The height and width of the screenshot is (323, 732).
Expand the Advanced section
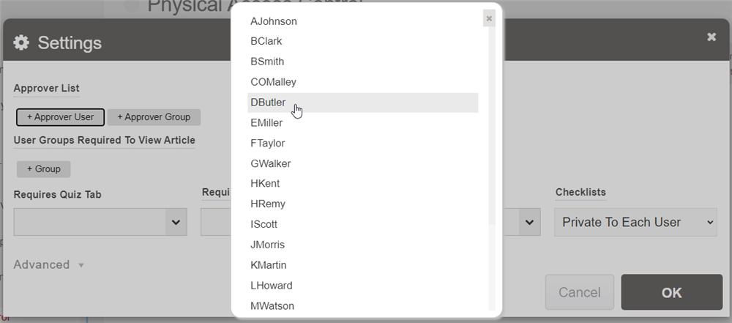coord(48,264)
